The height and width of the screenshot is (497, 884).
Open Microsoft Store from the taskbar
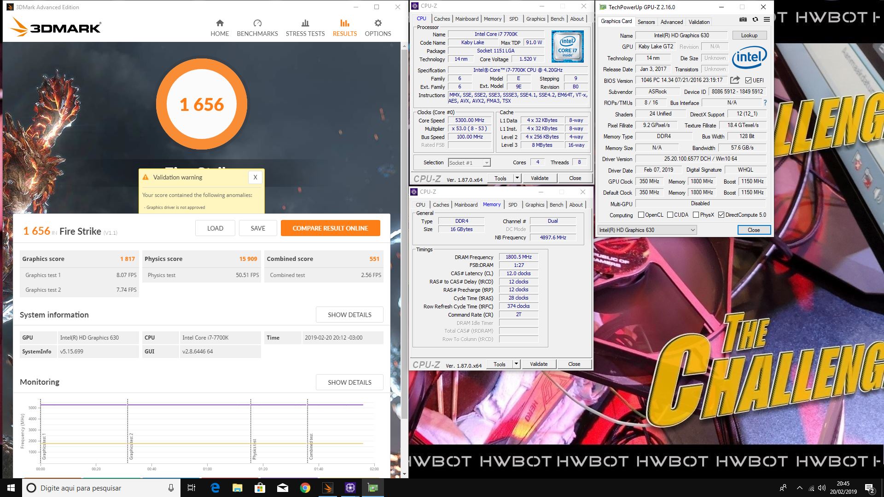coord(260,488)
